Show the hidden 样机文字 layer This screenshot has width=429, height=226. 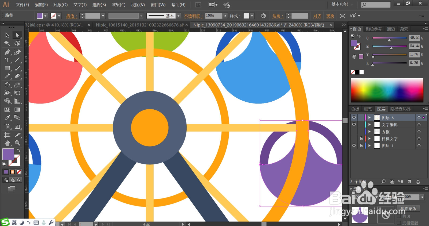click(354, 139)
